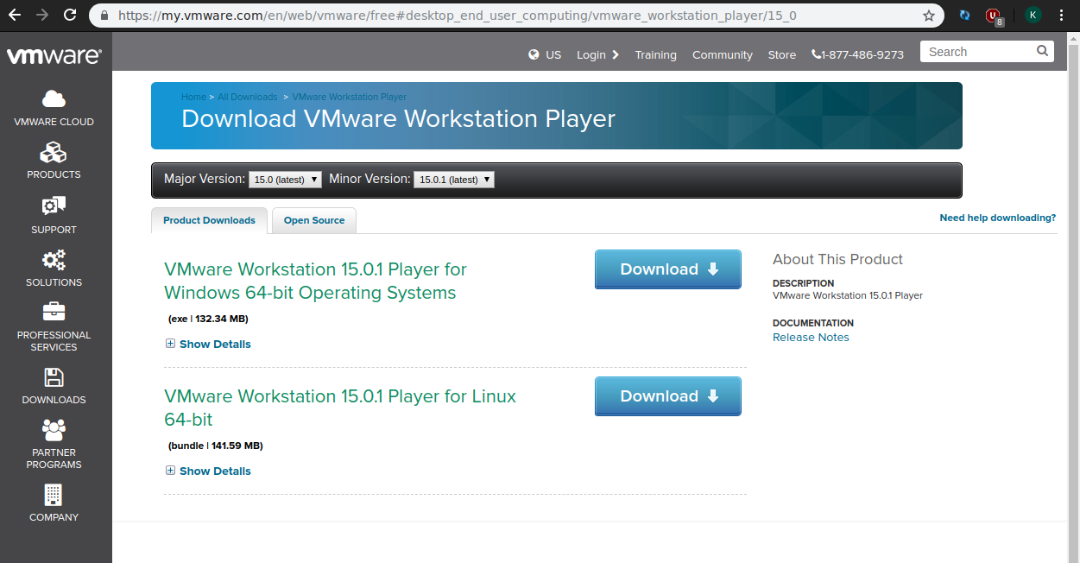
Task: Open VMware Cloud icon in sidebar
Action: click(54, 99)
